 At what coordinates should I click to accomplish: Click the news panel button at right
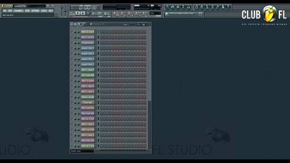click(200, 14)
